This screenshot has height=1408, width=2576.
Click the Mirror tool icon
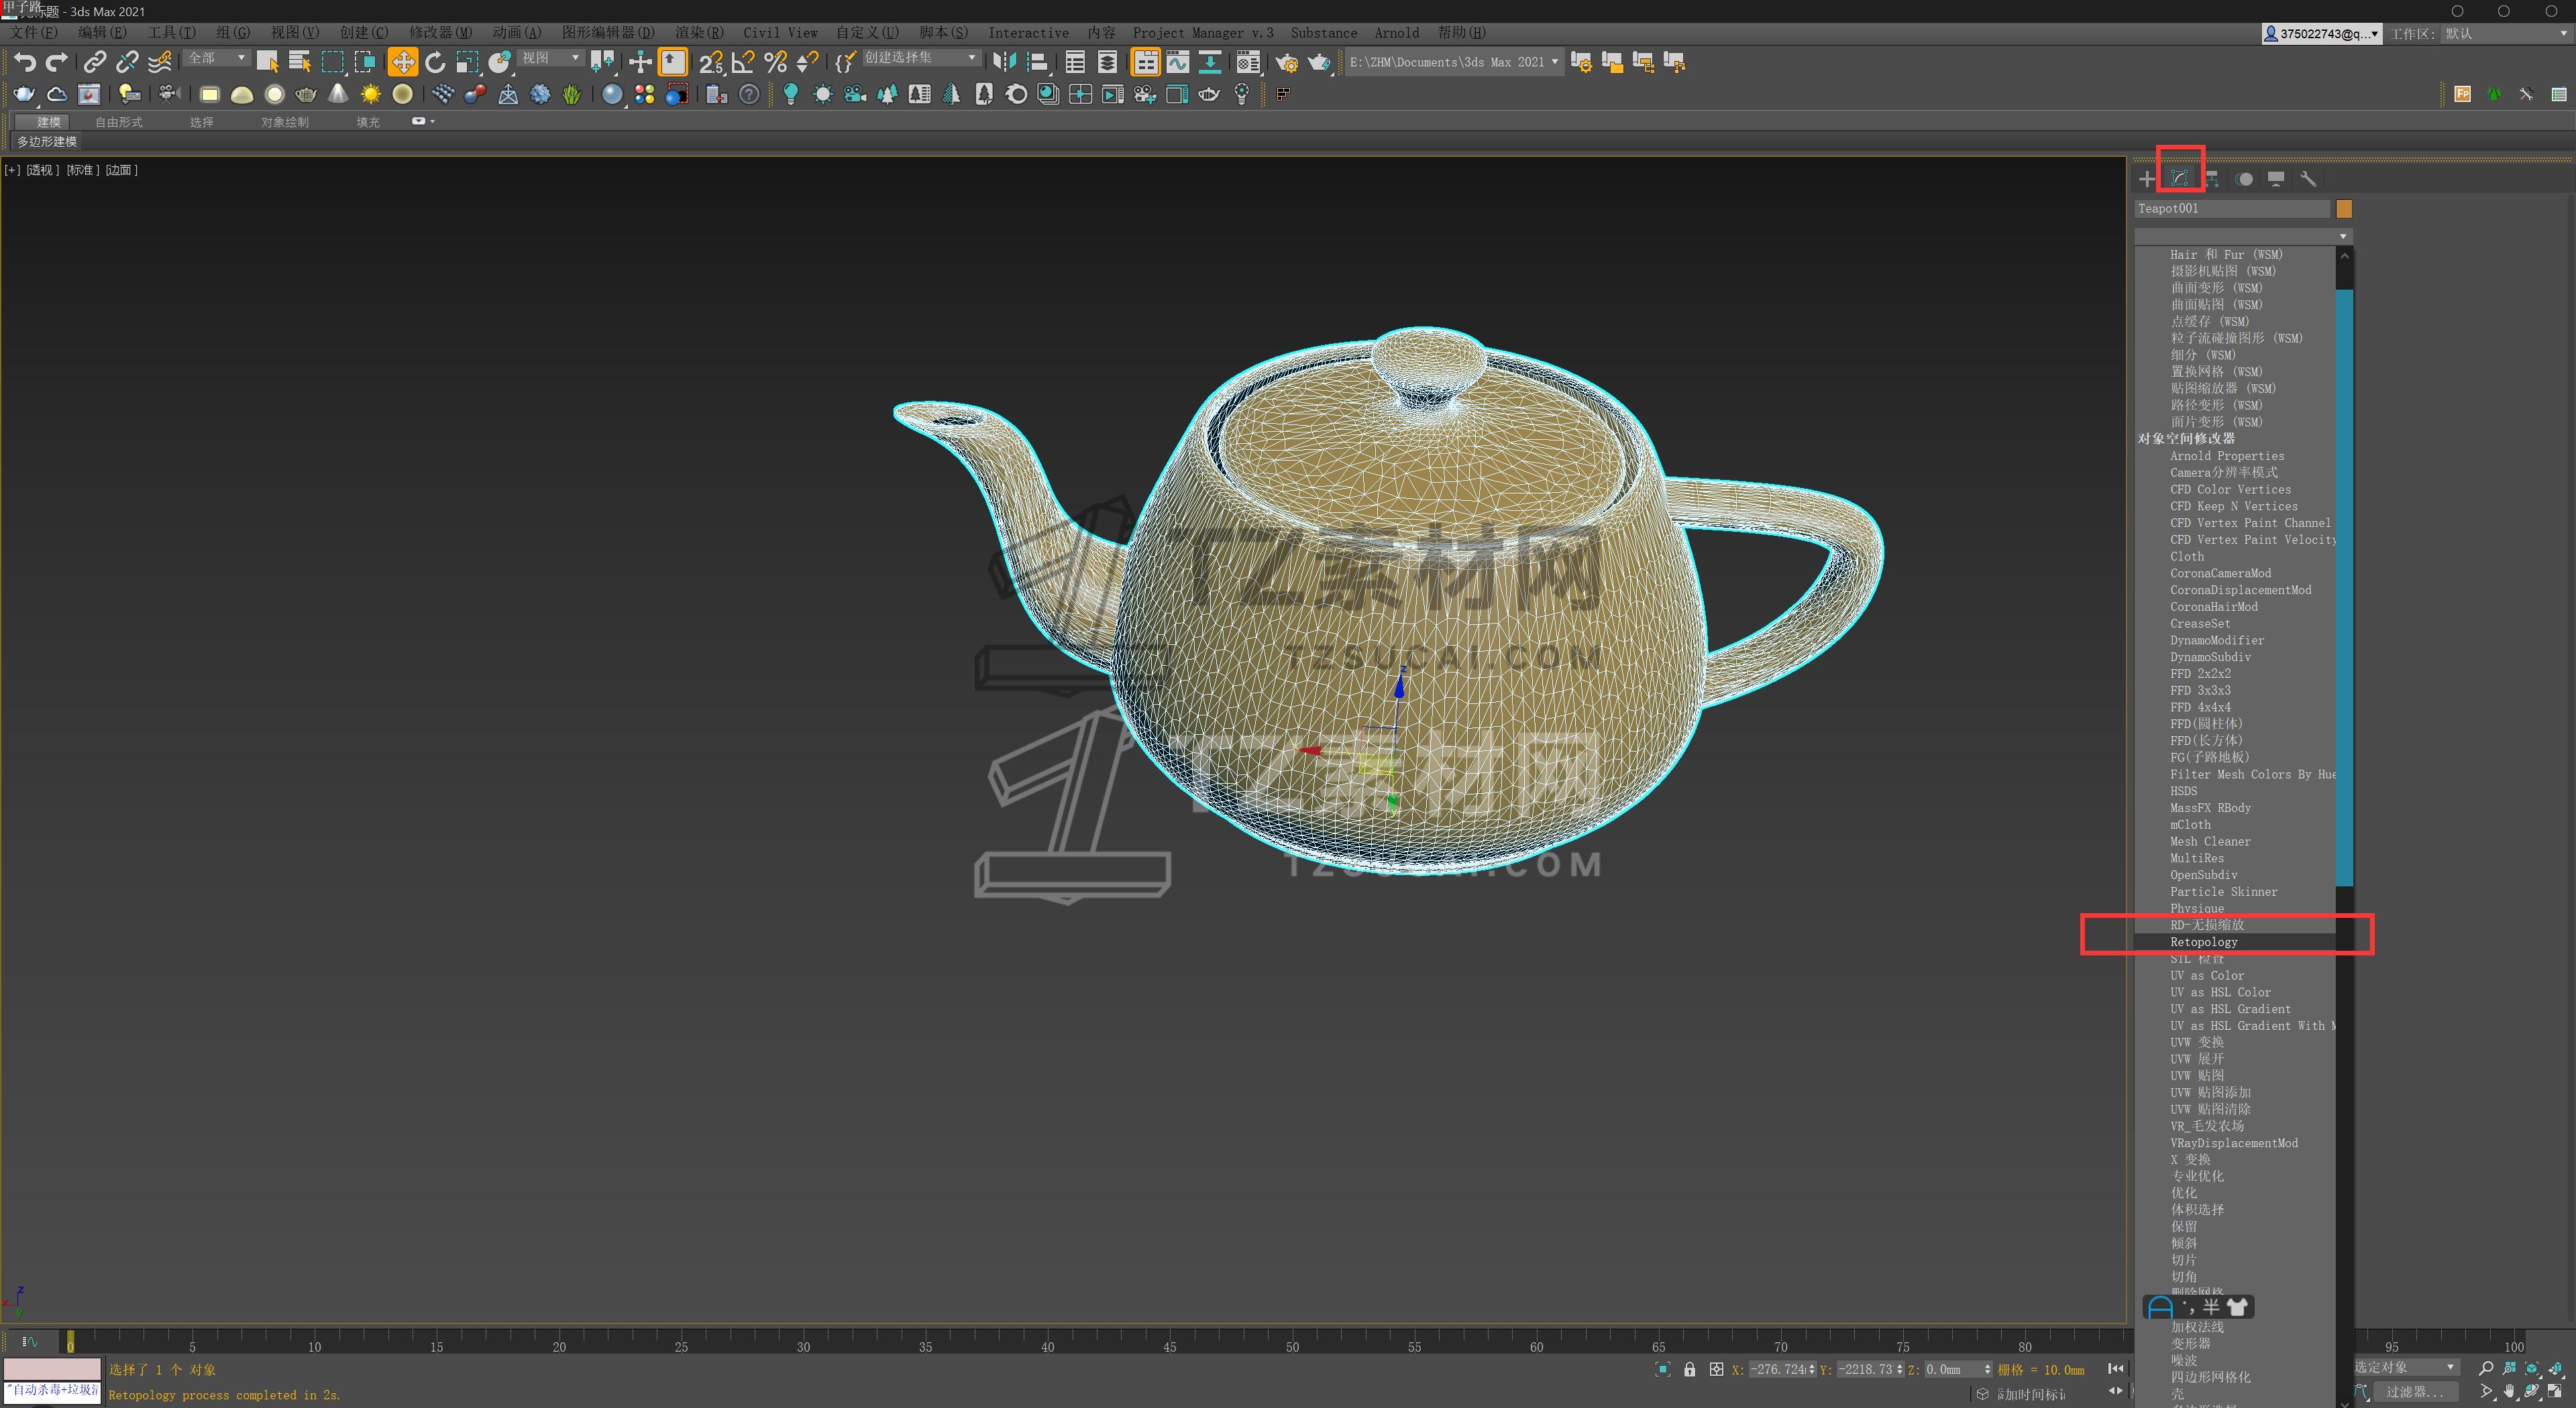click(1004, 62)
